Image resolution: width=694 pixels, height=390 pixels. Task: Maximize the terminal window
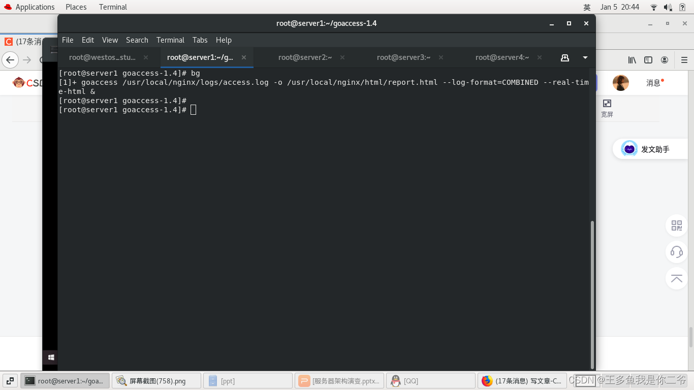[569, 23]
